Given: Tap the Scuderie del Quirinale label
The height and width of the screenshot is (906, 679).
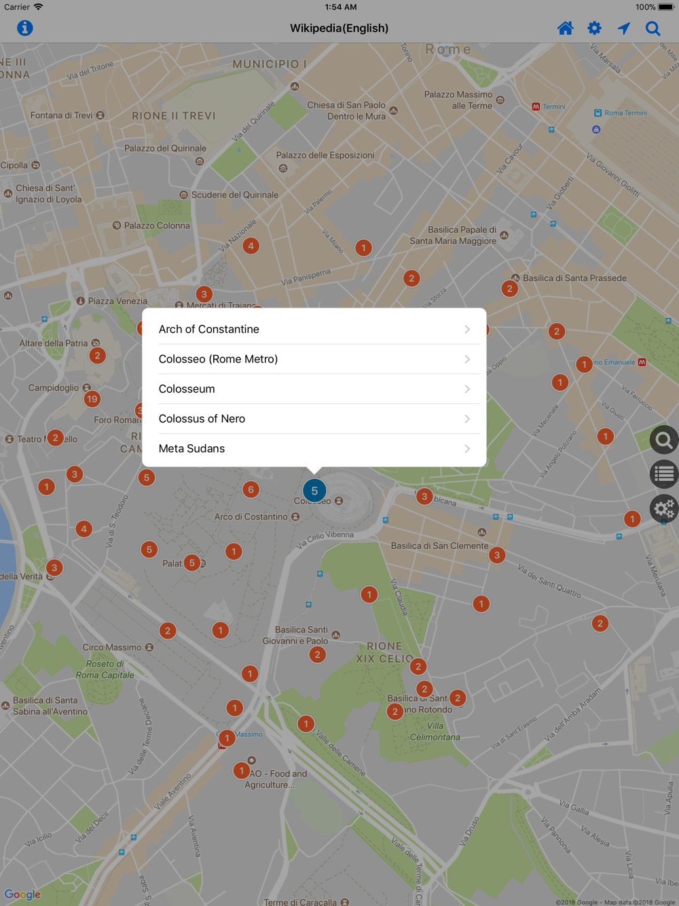Looking at the screenshot, I should [x=235, y=195].
